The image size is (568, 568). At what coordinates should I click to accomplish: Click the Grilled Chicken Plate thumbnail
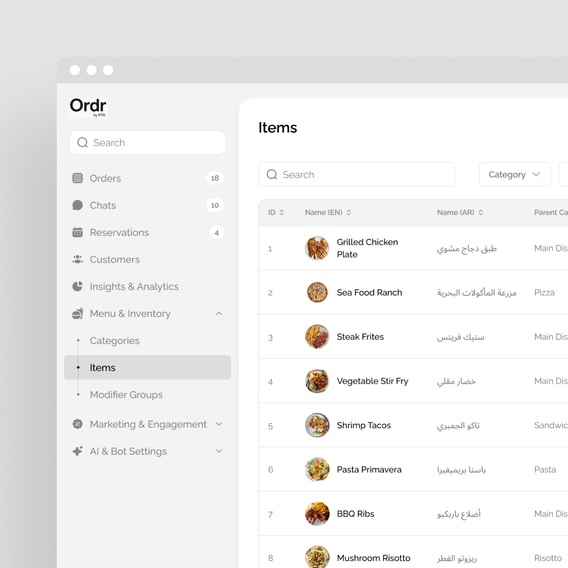317,248
